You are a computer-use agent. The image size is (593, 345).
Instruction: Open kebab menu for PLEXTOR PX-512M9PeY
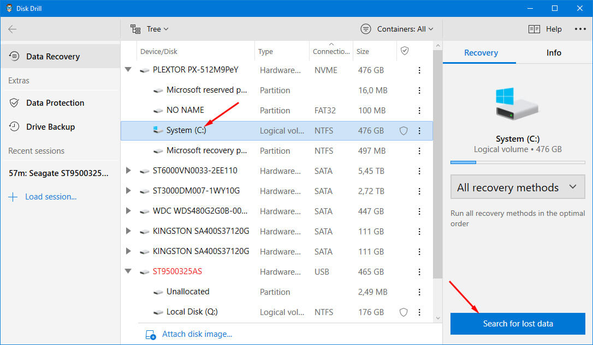[x=419, y=70]
